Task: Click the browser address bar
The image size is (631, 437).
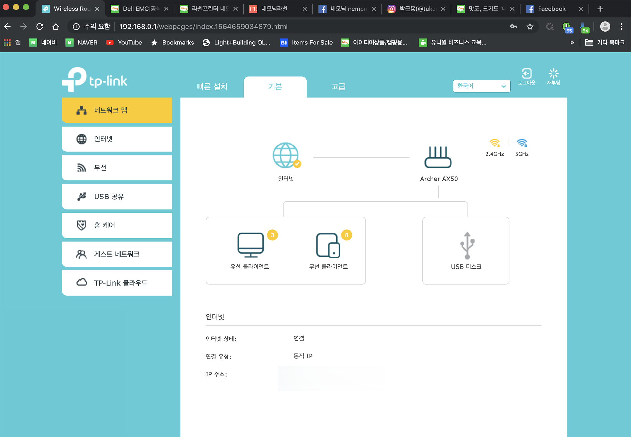Action: 284,27
